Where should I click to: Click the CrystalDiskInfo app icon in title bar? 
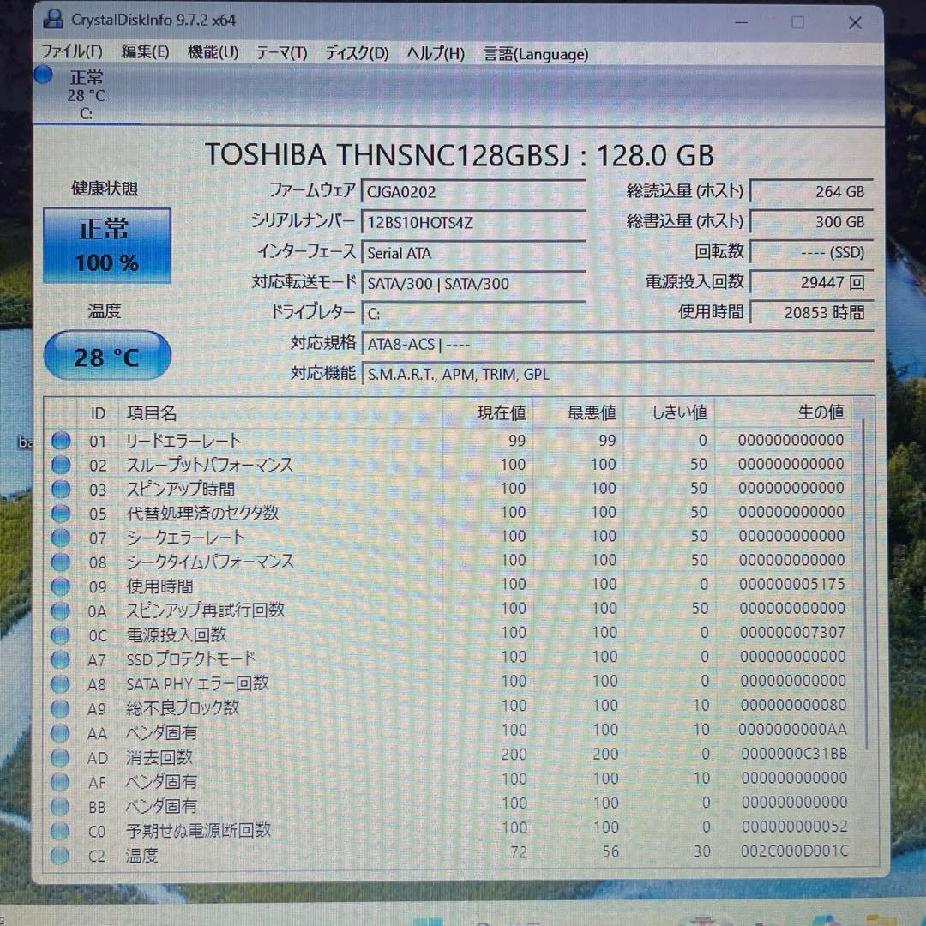click(x=53, y=20)
